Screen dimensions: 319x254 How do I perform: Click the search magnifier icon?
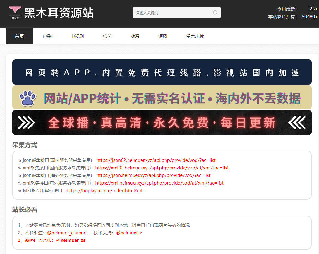(215, 13)
